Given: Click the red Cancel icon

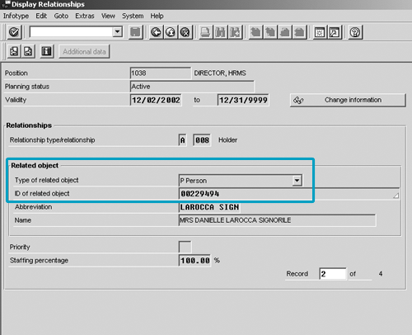Looking at the screenshot, I should click(x=185, y=32).
